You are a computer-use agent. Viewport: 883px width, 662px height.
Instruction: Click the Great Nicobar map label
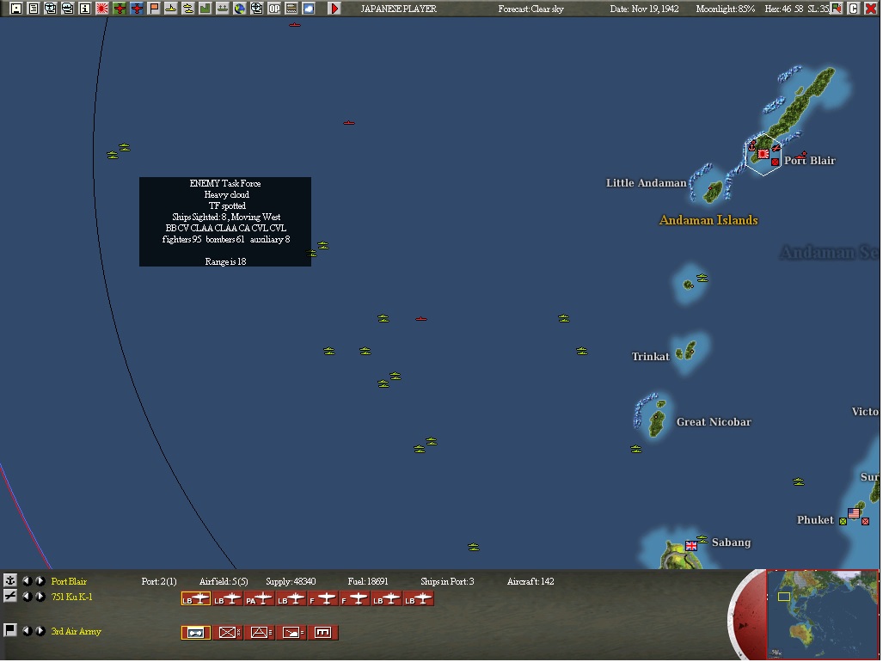714,422
